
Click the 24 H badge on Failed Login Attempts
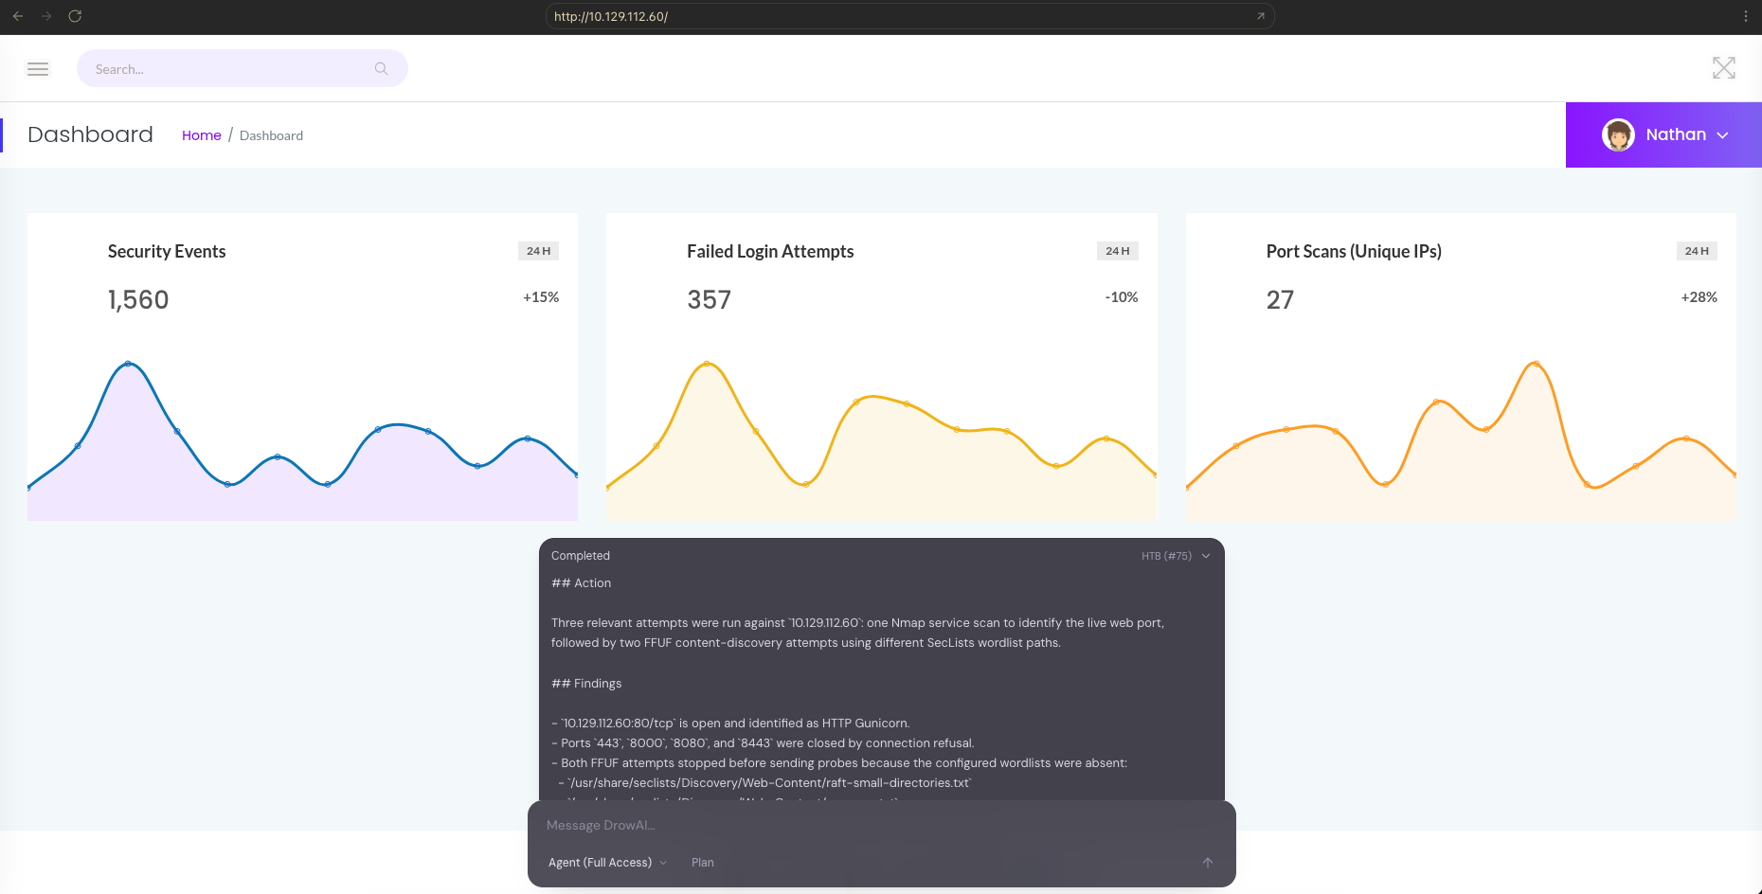[x=1118, y=251]
